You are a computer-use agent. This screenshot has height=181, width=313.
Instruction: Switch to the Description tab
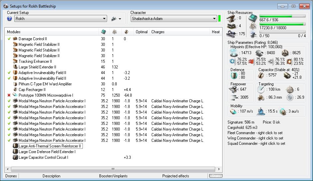pyautogui.click(x=52, y=176)
